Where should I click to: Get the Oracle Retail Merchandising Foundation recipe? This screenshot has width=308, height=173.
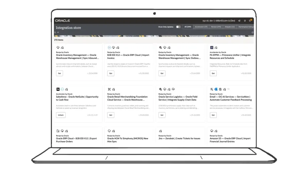(111, 115)
